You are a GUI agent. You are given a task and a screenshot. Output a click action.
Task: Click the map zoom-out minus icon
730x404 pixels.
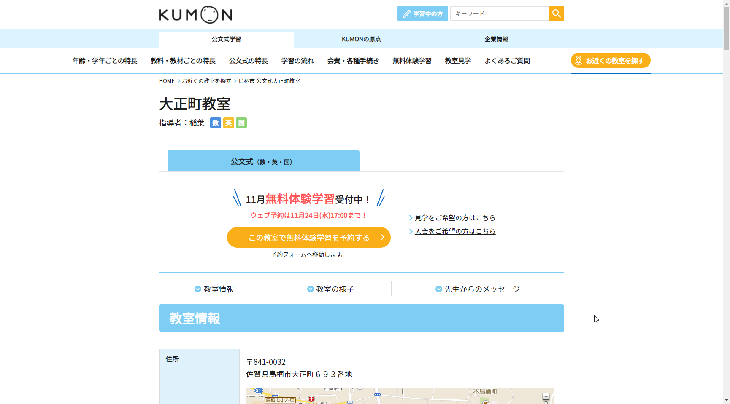click(546, 397)
